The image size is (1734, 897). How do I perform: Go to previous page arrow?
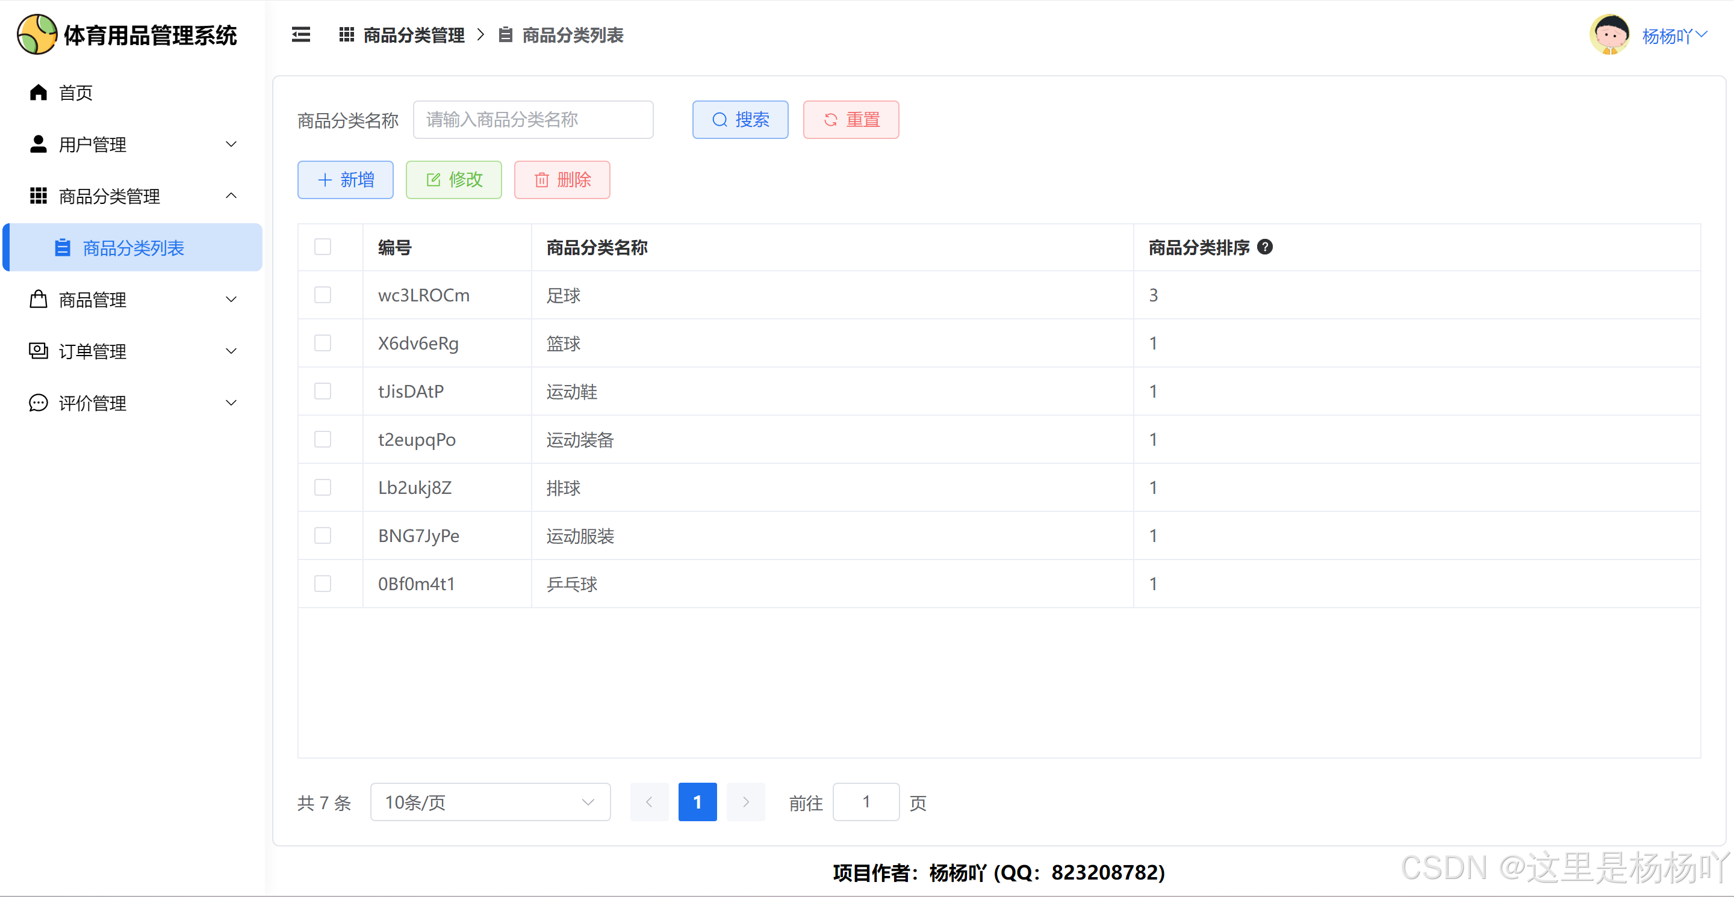(x=649, y=801)
